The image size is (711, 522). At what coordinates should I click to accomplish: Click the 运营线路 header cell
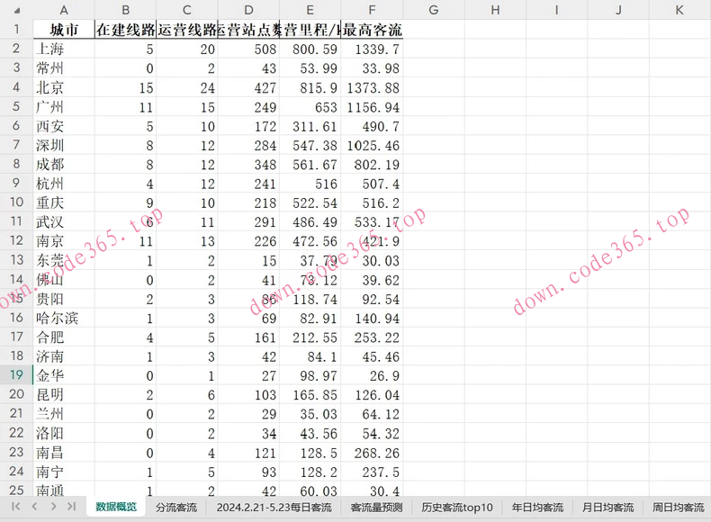pyautogui.click(x=187, y=30)
